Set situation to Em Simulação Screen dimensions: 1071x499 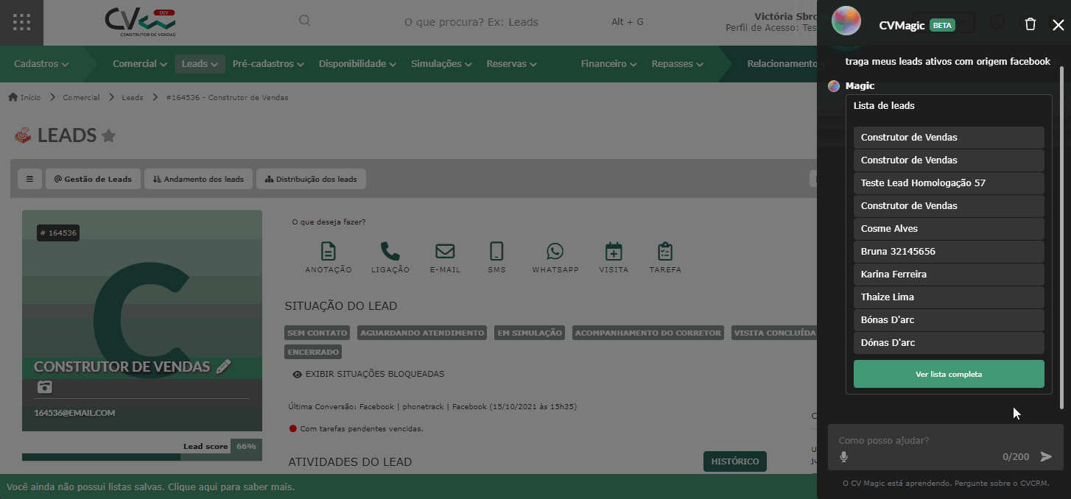coord(530,333)
